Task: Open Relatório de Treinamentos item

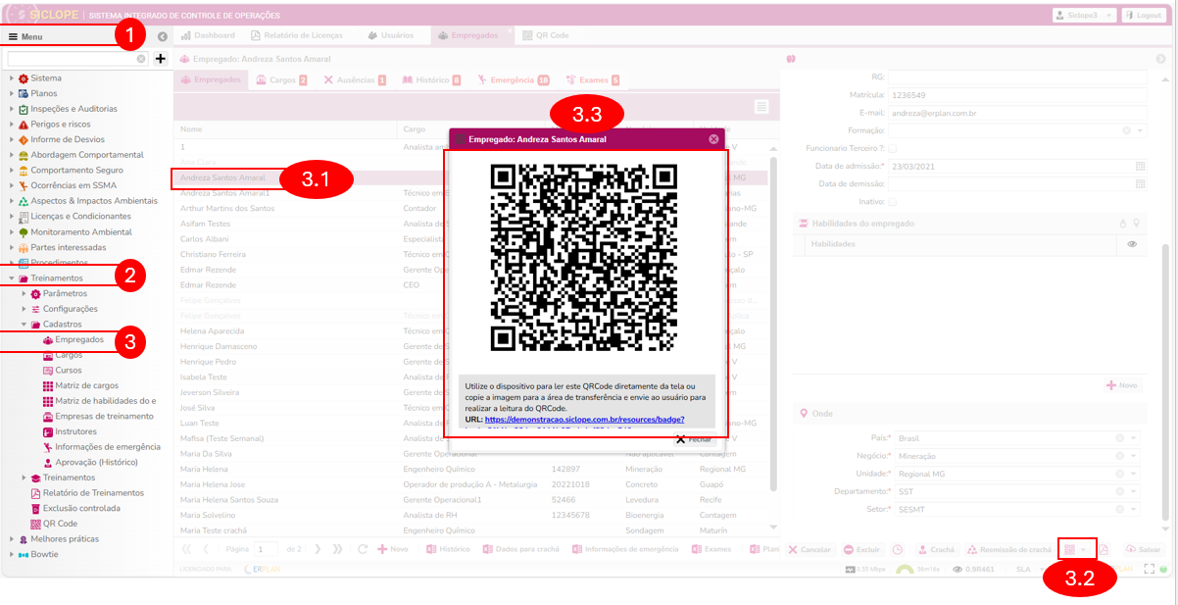Action: point(93,492)
